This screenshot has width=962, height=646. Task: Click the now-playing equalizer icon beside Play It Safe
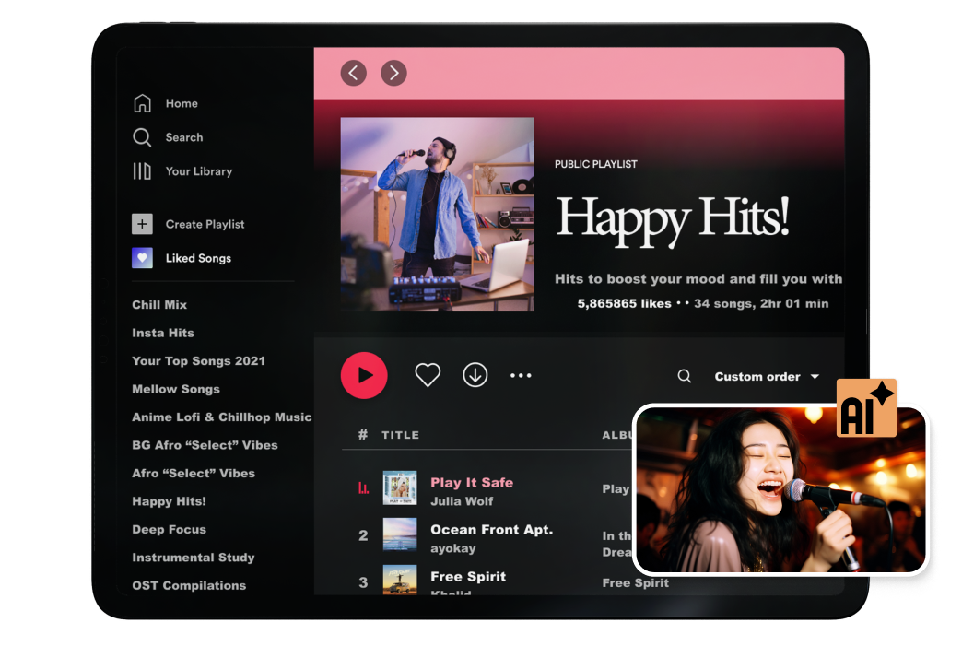pyautogui.click(x=363, y=488)
